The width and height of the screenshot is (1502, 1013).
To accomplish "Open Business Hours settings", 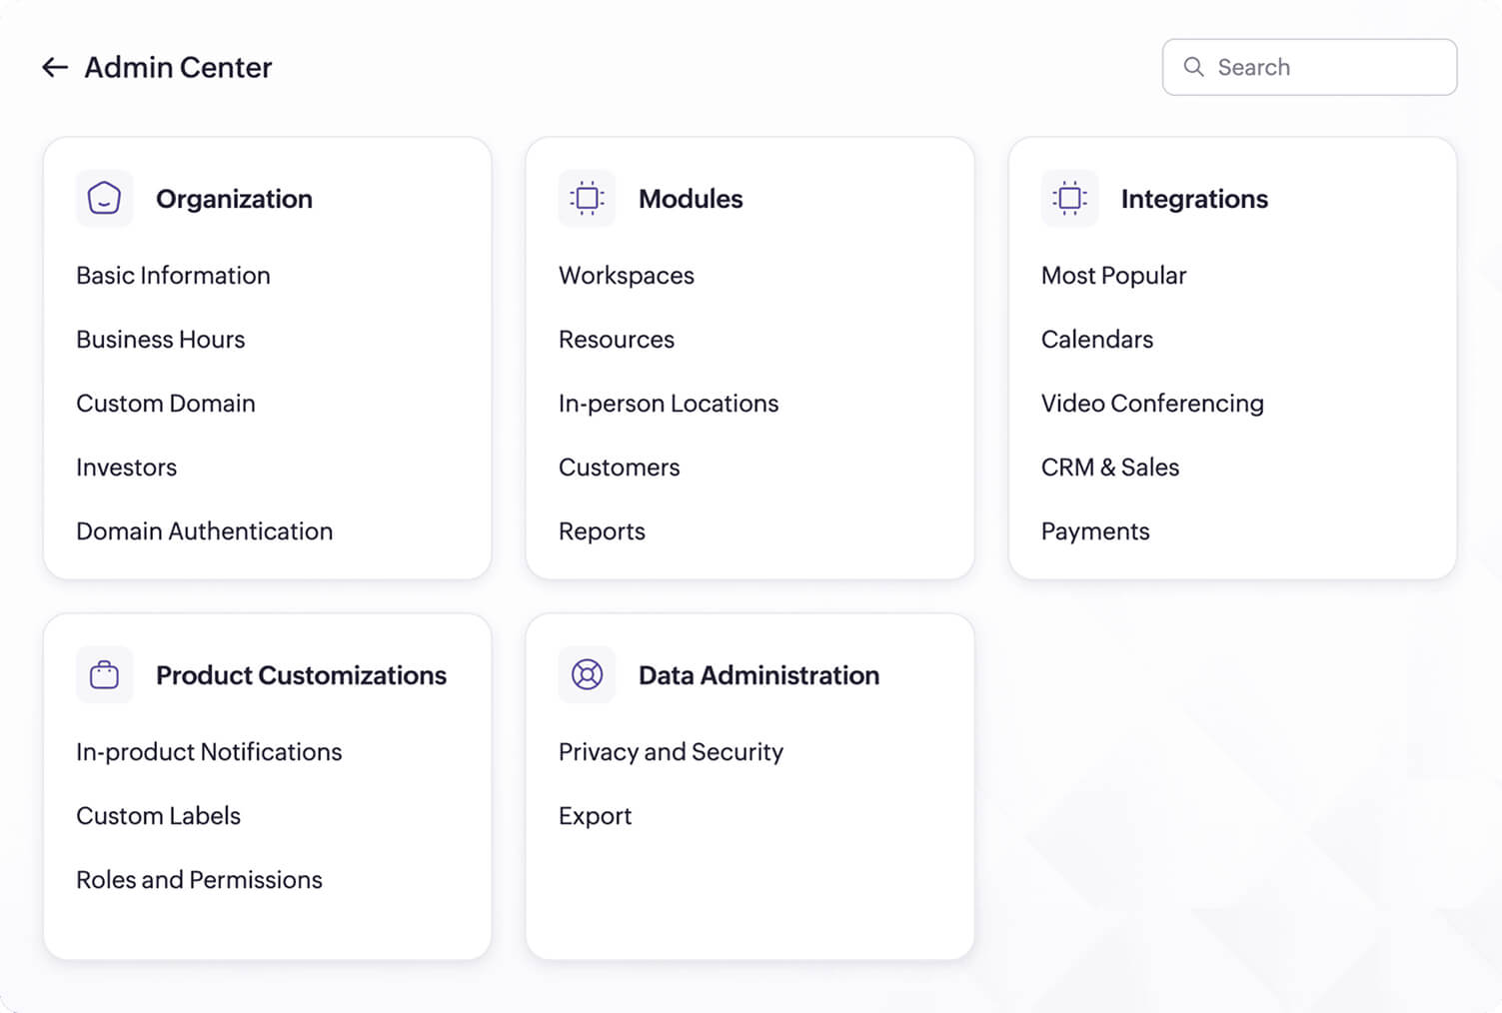I will [160, 339].
